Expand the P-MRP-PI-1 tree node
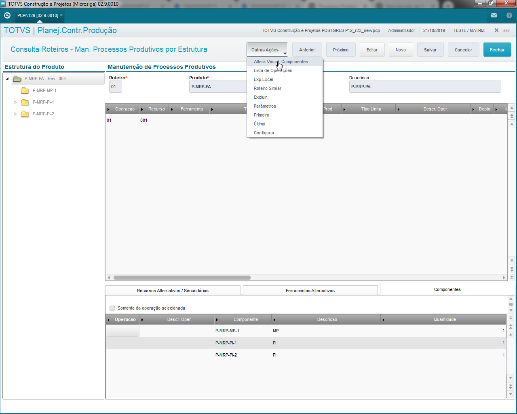 15,102
